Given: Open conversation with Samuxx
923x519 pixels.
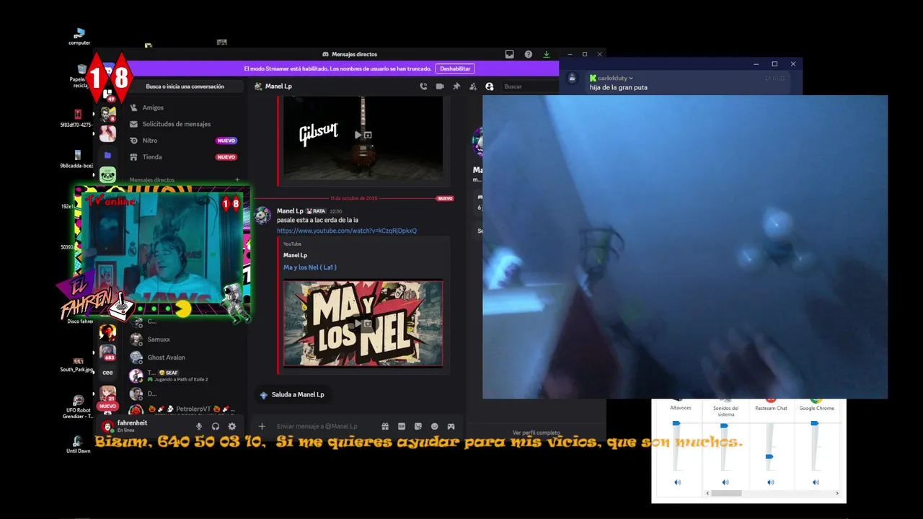Looking at the screenshot, I should (x=184, y=339).
